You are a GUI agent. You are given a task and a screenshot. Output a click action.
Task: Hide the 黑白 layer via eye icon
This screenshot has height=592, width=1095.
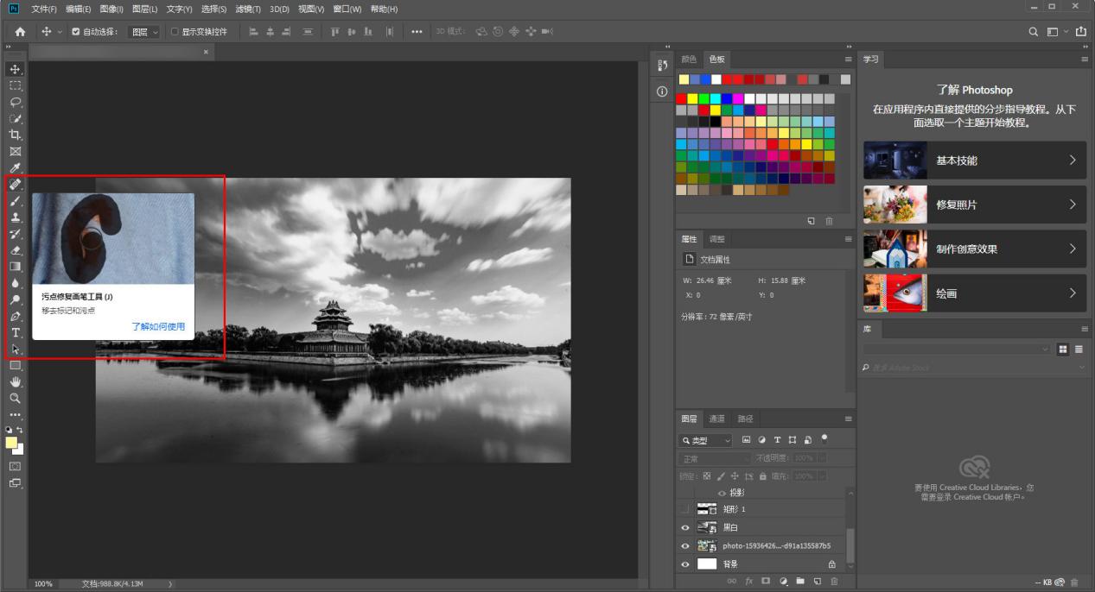(x=685, y=527)
